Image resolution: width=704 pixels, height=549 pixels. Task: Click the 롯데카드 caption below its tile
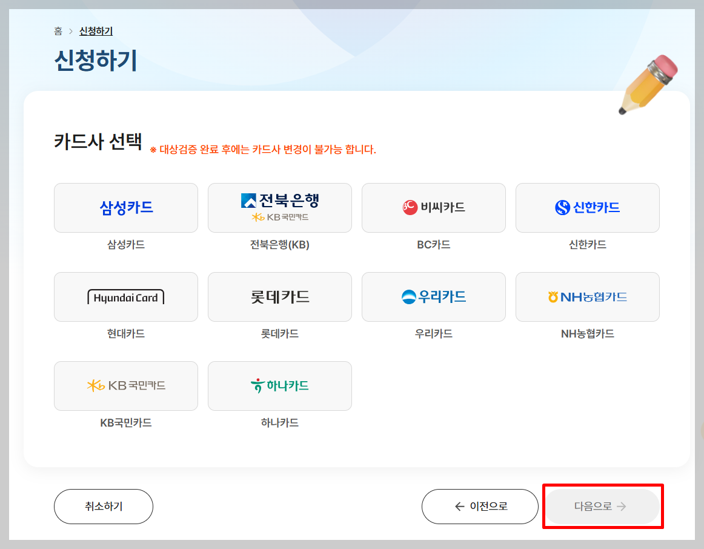280,333
